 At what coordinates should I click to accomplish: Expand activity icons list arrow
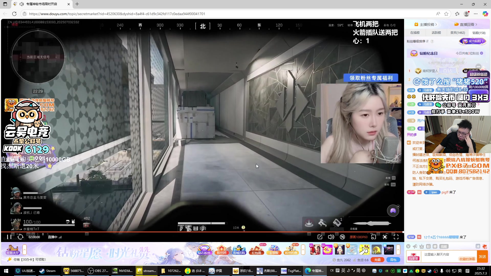[x=303, y=250]
